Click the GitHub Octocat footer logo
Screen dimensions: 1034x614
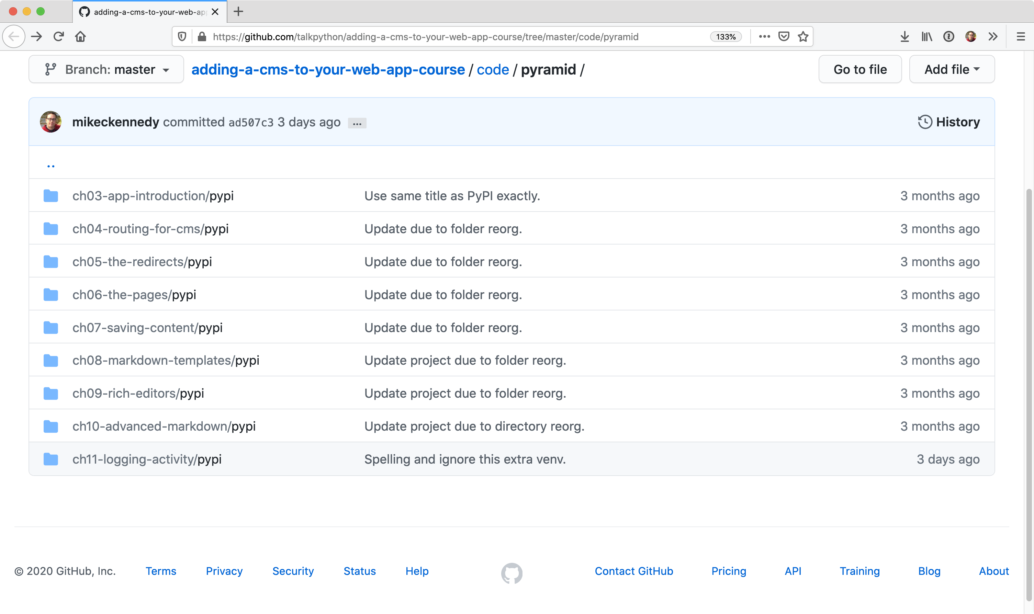(512, 573)
